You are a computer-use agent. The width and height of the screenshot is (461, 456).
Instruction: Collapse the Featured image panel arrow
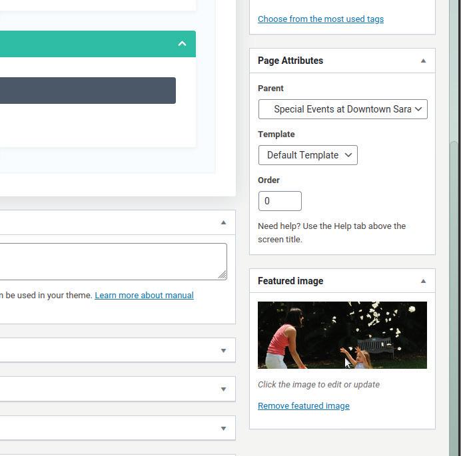click(x=423, y=281)
